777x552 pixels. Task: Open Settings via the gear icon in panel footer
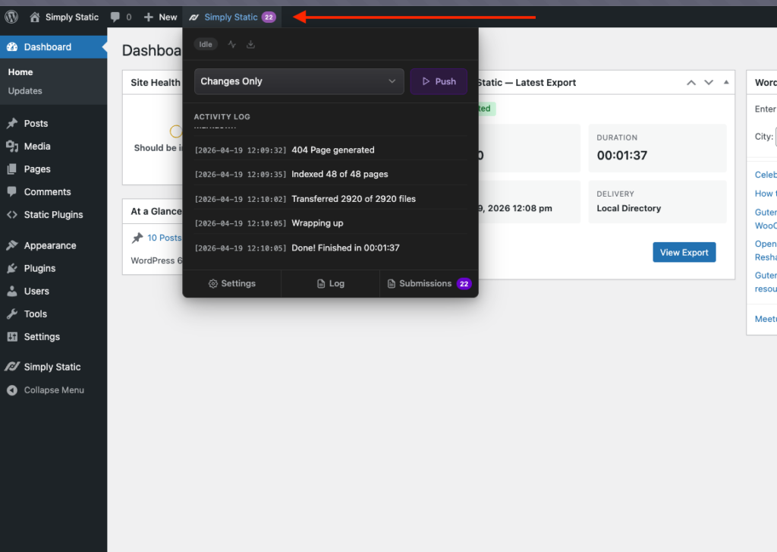click(x=231, y=283)
